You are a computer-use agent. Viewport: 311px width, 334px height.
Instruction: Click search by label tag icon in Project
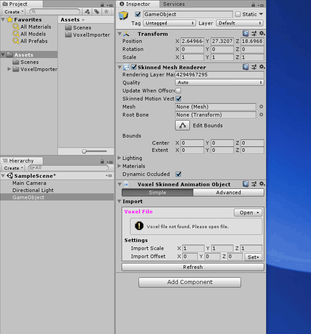coord(97,12)
